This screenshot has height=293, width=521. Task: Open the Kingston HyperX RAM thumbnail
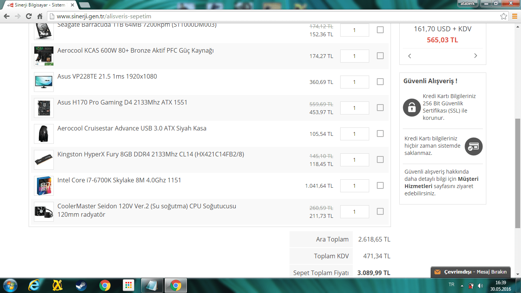pos(44,160)
